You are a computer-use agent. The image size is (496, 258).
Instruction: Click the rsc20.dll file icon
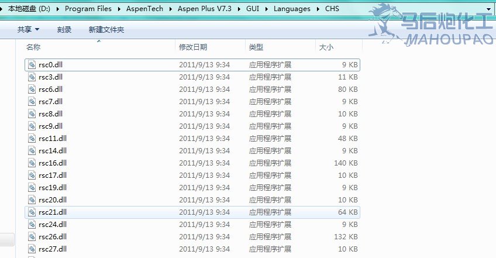click(x=32, y=199)
